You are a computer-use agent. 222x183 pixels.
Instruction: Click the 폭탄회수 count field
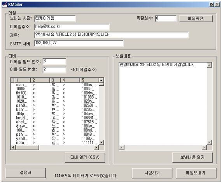click(x=166, y=19)
